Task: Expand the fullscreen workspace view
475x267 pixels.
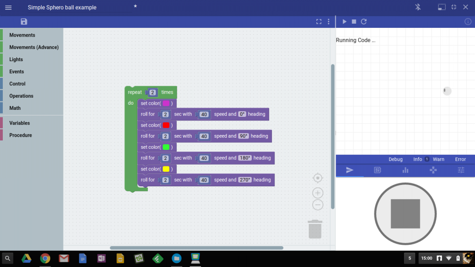Action: coord(319,21)
